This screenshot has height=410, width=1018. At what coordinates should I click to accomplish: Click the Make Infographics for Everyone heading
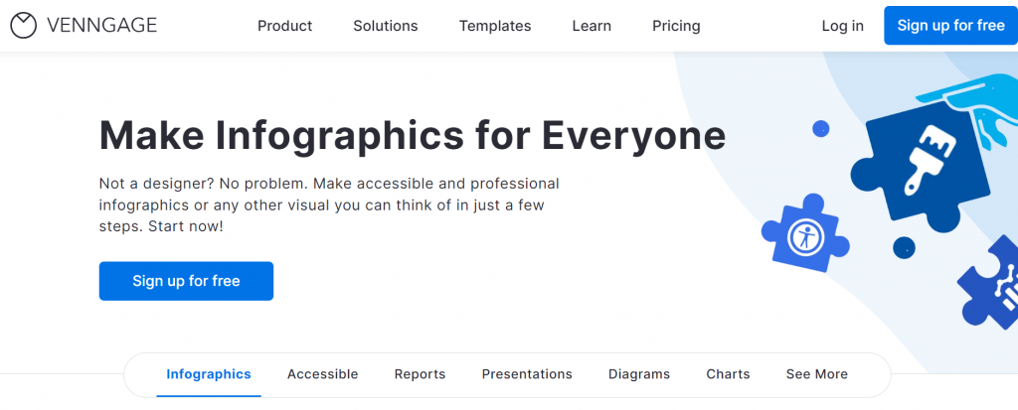(x=413, y=136)
